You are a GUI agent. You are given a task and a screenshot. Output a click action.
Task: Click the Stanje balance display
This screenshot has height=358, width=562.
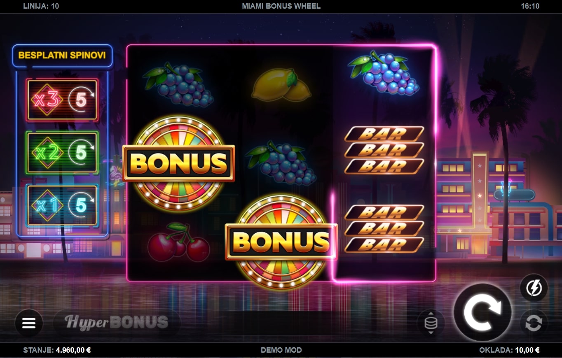[57, 350]
